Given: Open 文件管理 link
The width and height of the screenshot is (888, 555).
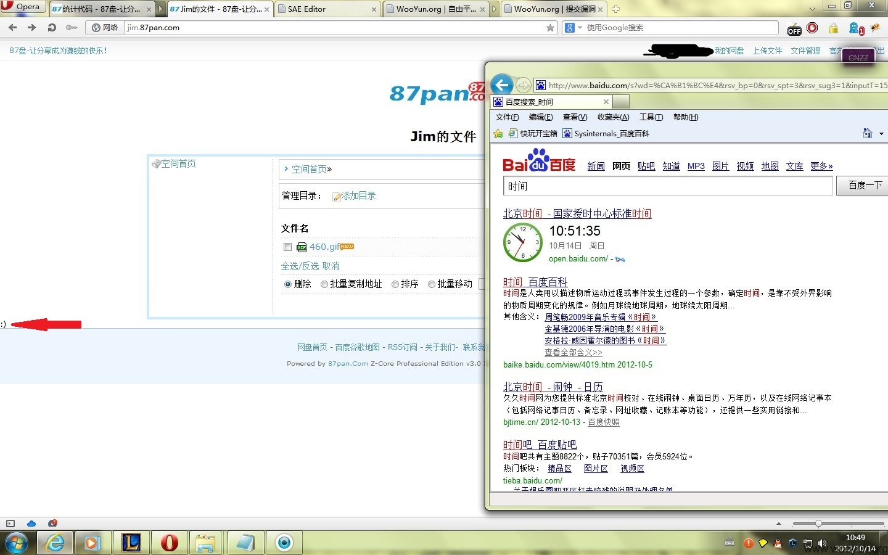Looking at the screenshot, I should click(805, 51).
